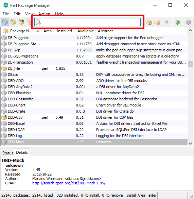Screen dimensions: 194x199
Task: Click the package list scrollbar thumb
Action: (x=190, y=64)
